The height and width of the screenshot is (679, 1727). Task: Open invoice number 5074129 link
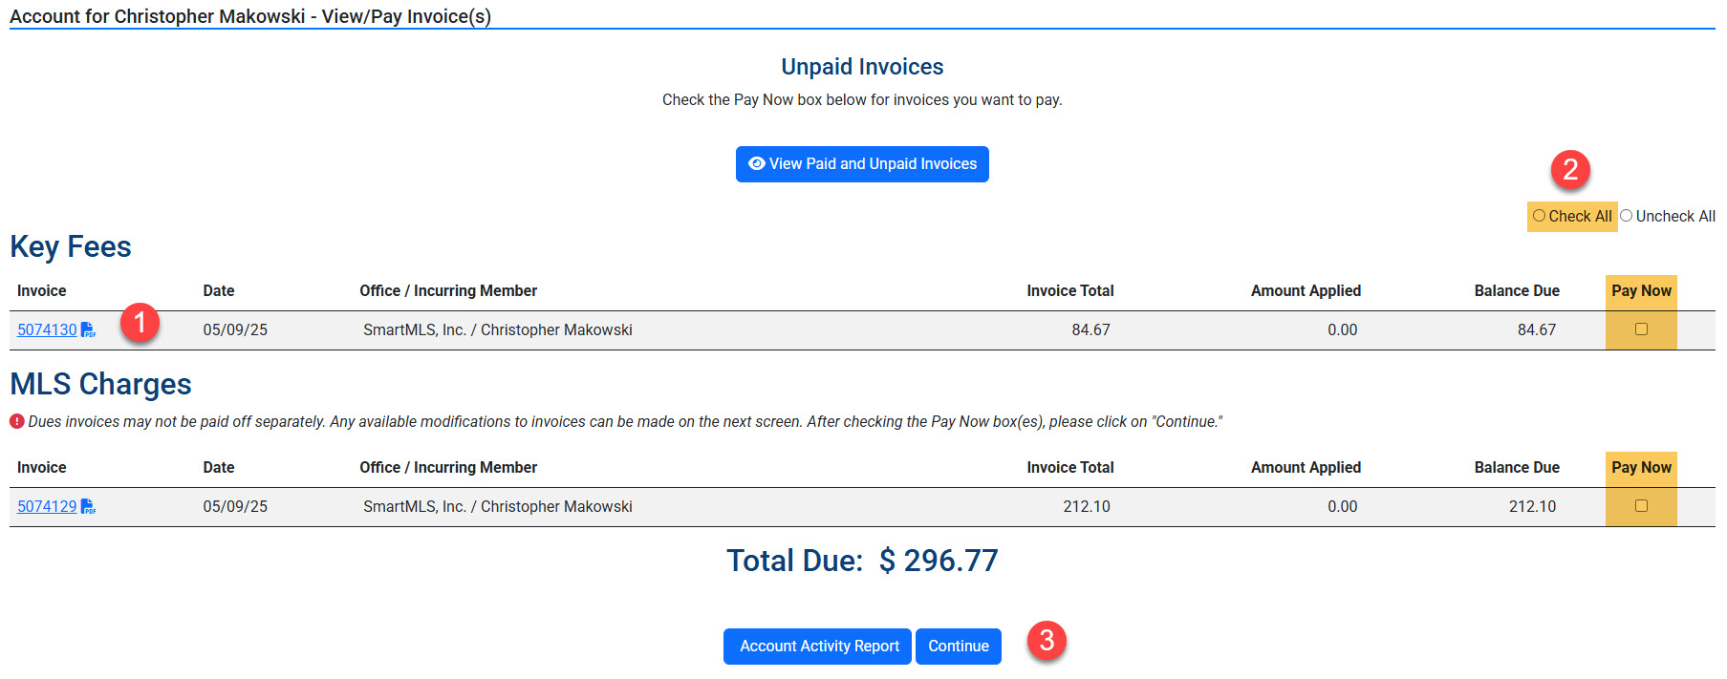point(47,507)
